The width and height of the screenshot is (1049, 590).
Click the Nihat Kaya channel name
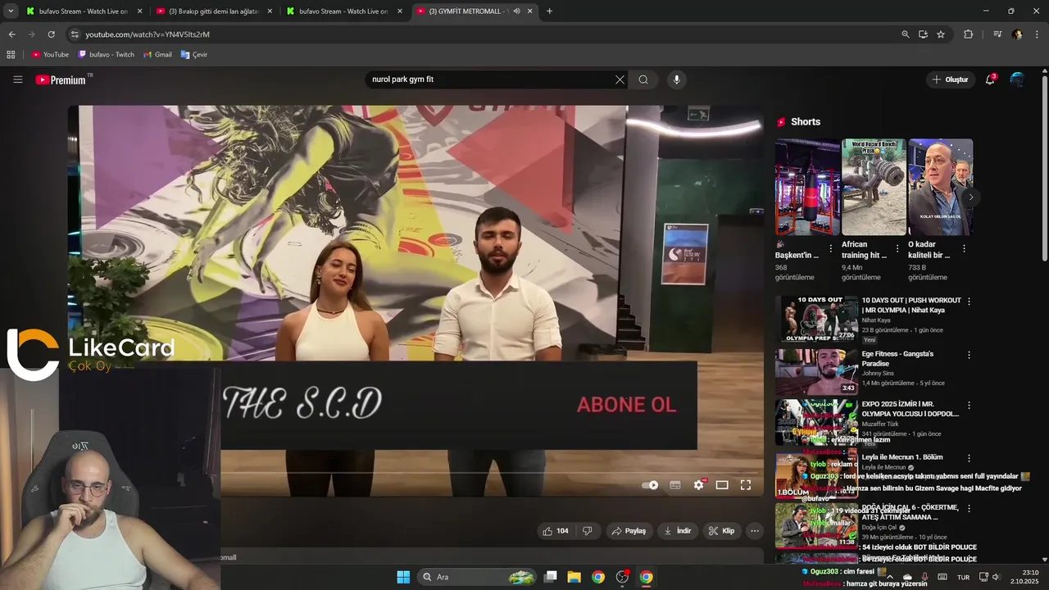876,320
